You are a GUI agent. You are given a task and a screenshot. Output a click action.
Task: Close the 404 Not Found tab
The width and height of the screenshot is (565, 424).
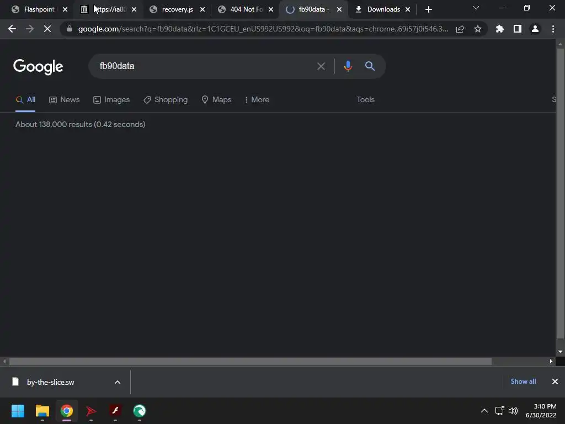pyautogui.click(x=271, y=10)
